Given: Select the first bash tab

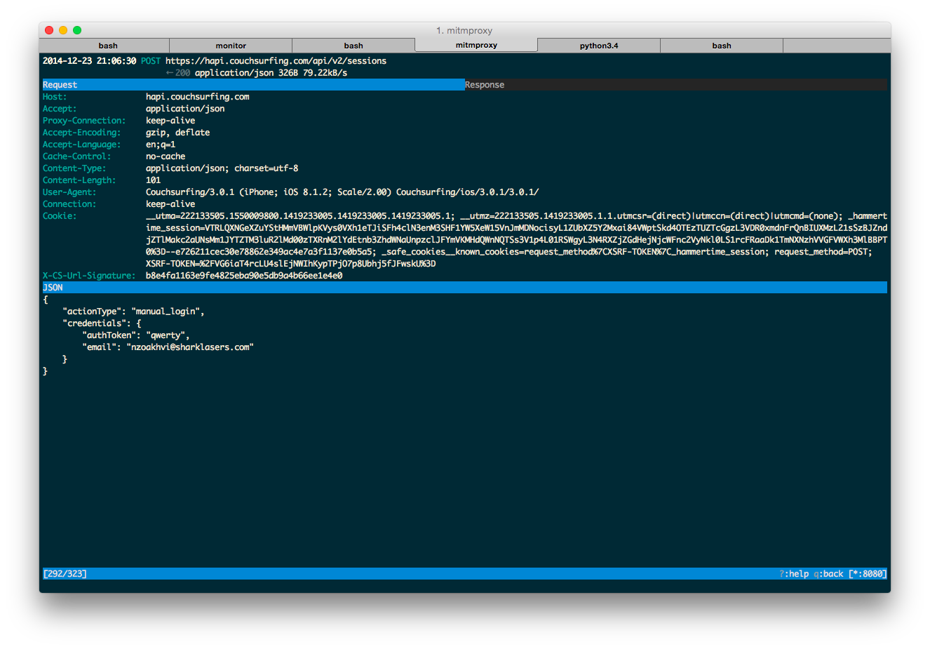Looking at the screenshot, I should 108,45.
